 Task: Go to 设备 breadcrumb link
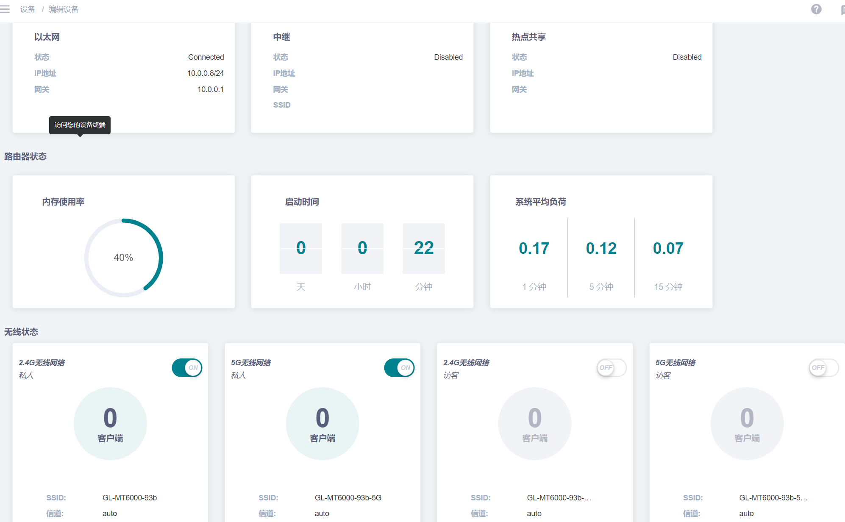click(28, 9)
